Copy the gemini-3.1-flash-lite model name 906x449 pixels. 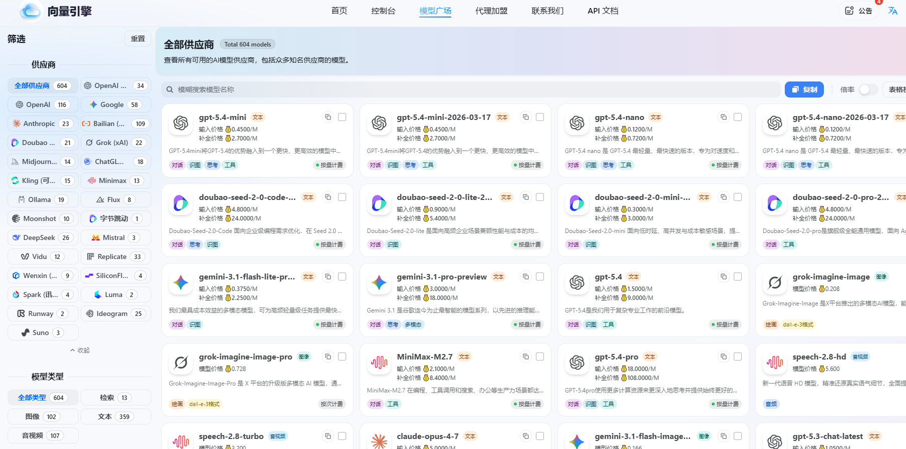coord(328,276)
